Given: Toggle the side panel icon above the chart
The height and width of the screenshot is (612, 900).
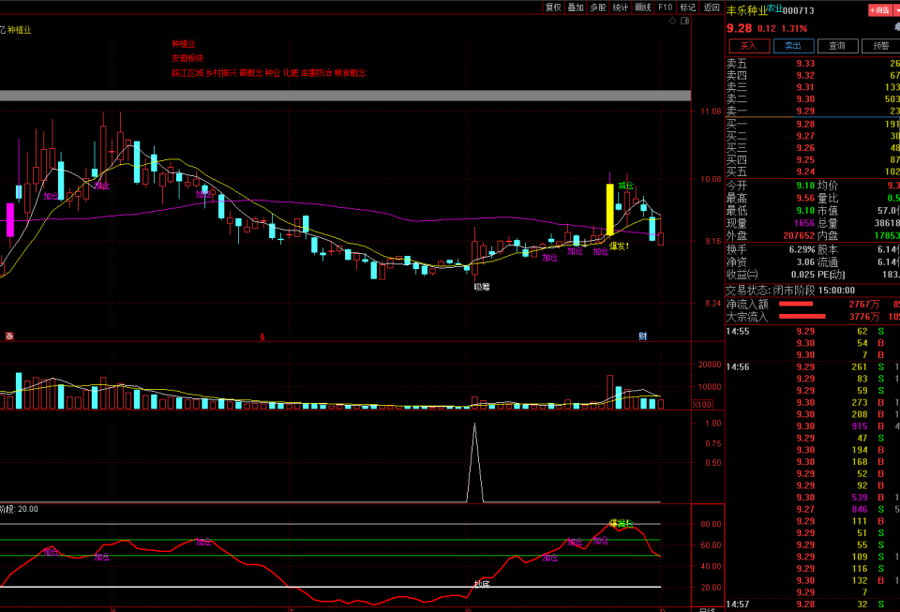Looking at the screenshot, I should click(x=684, y=21).
